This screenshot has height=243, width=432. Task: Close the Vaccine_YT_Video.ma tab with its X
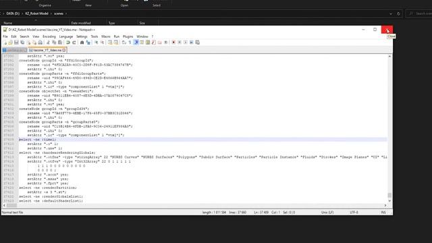(64, 51)
